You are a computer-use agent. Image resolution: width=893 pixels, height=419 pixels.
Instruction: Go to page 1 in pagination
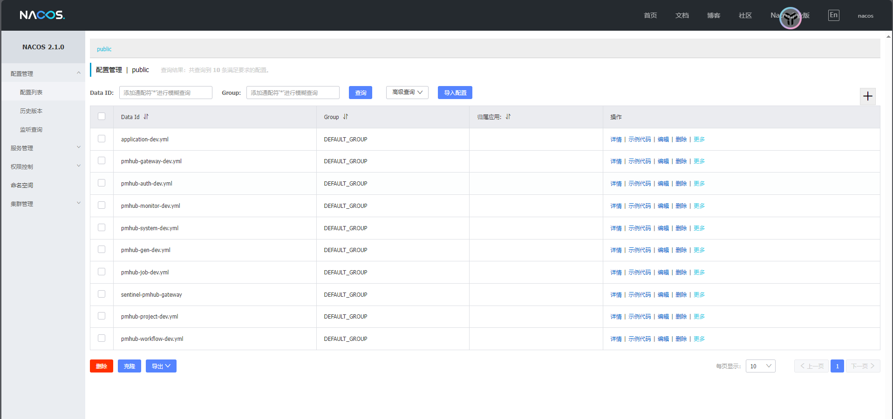click(837, 366)
